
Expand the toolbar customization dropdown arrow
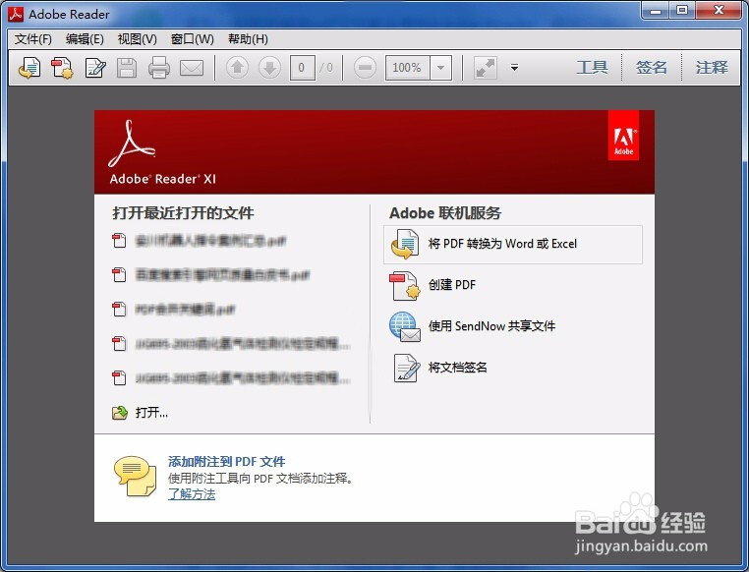pyautogui.click(x=514, y=68)
